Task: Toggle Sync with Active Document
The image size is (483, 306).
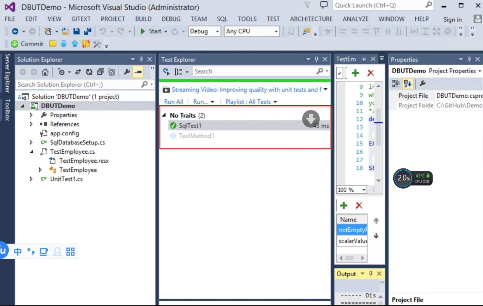Action: point(78,72)
